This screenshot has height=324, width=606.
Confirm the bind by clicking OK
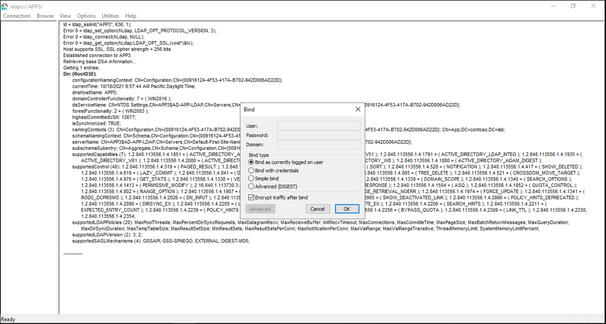347,208
